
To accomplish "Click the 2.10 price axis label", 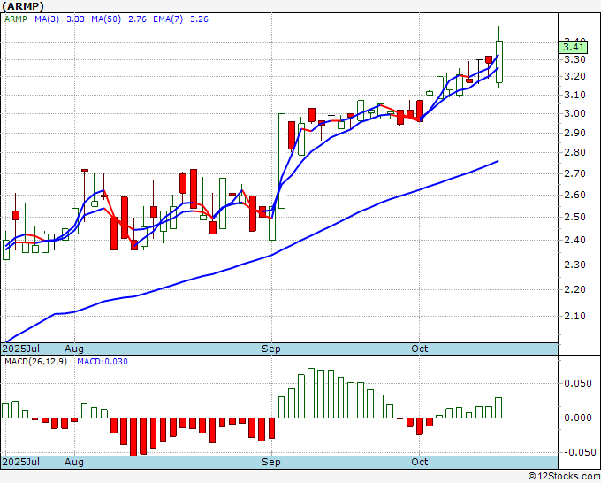I will (x=575, y=316).
